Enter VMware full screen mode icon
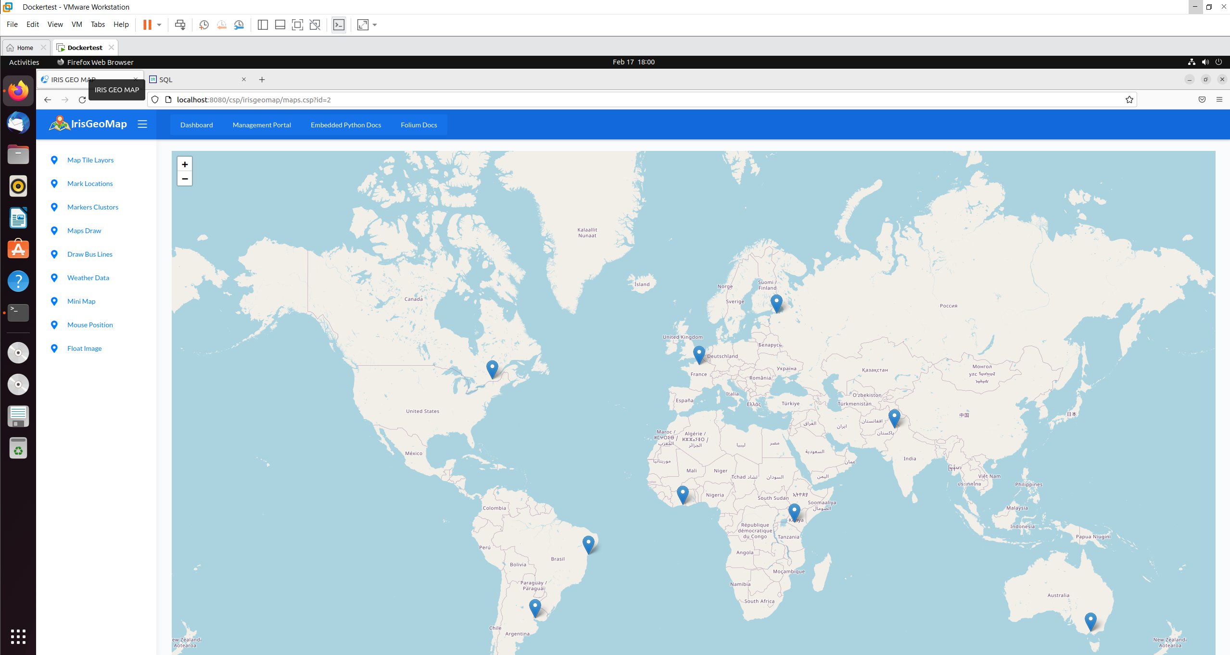1230x655 pixels. pyautogui.click(x=297, y=25)
